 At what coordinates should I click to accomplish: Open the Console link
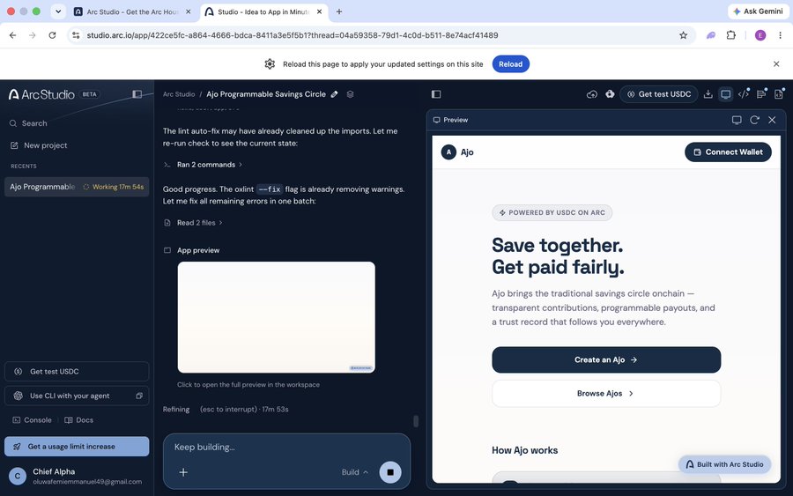(x=33, y=420)
